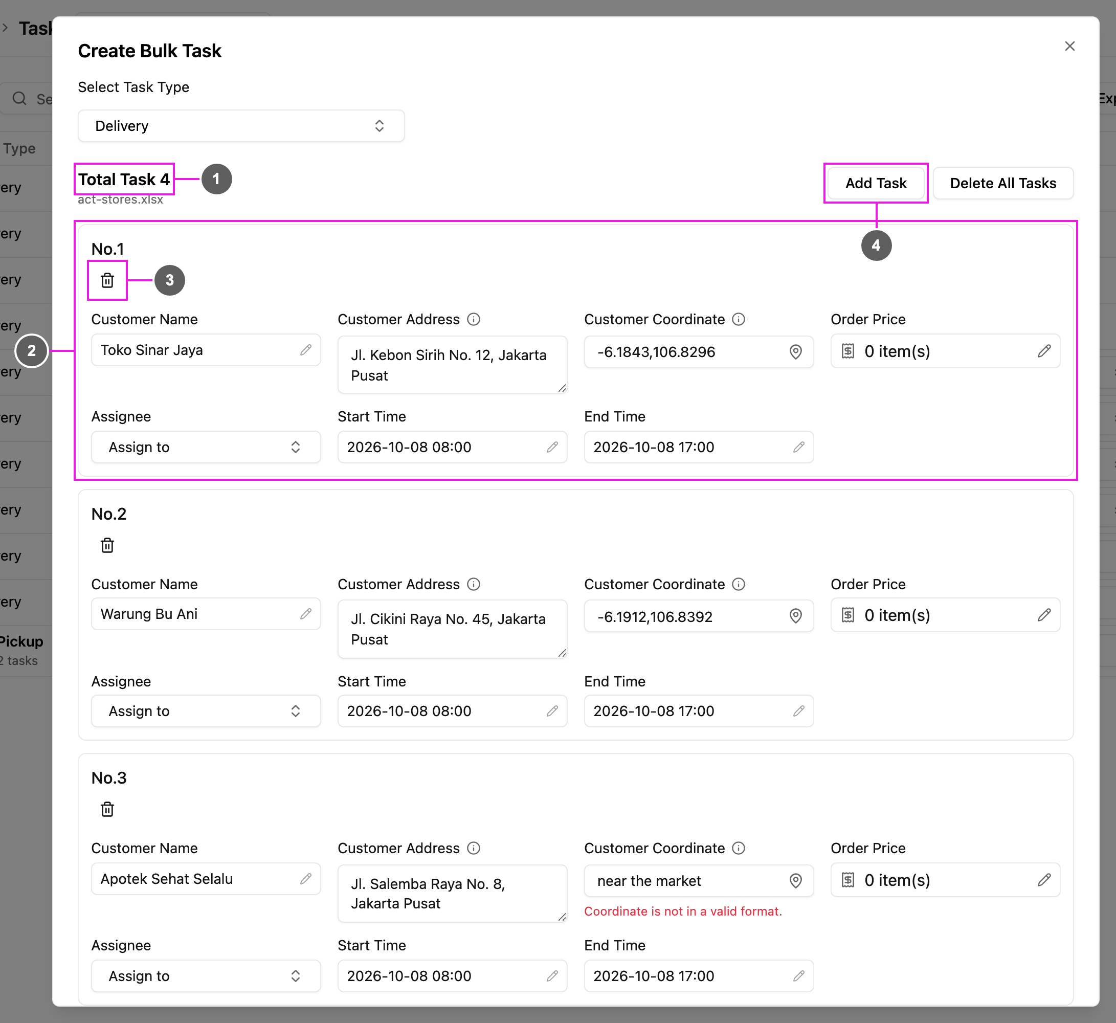Click map pin icon for Warung Bu Ani coordinate
Viewport: 1116px width, 1023px height.
point(795,615)
